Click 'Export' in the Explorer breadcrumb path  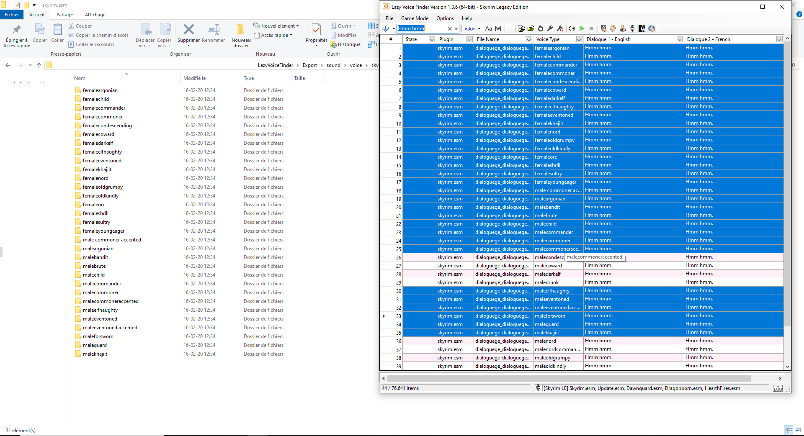point(310,65)
